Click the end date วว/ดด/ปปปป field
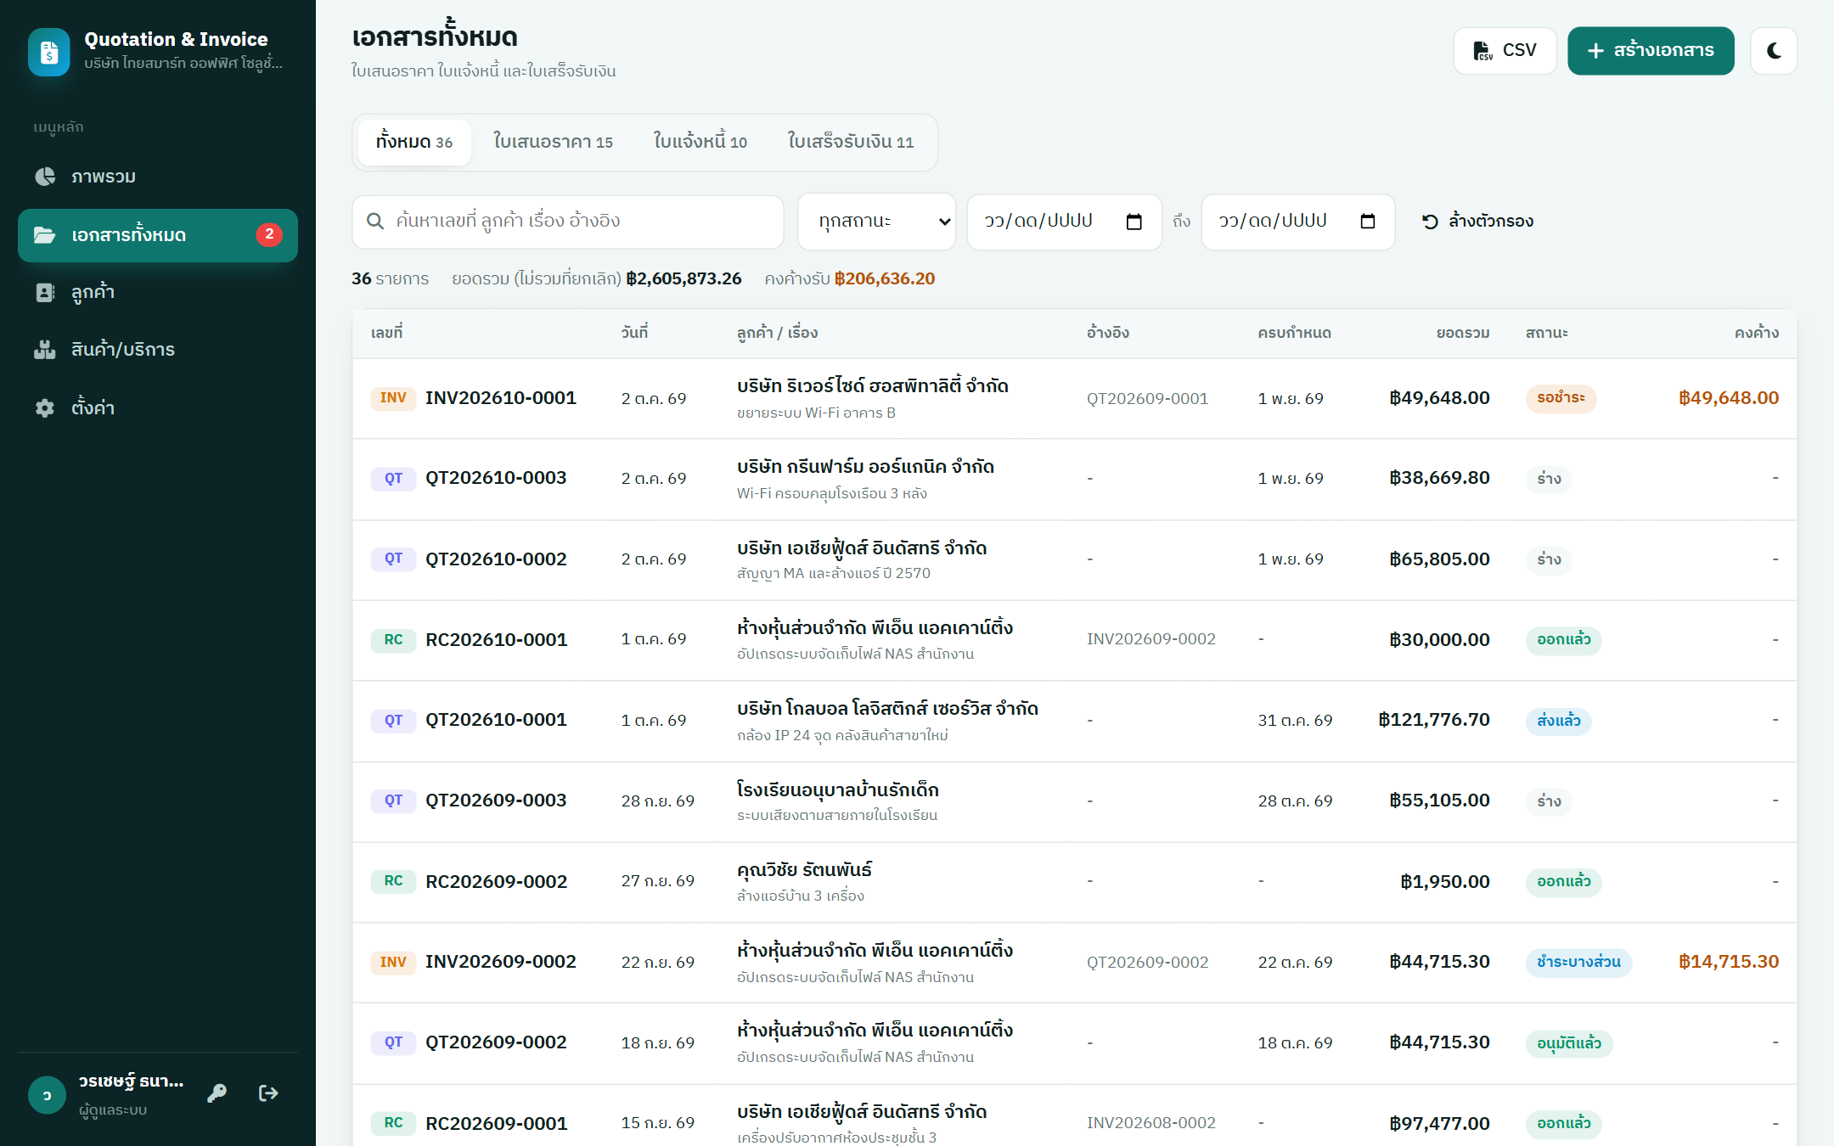The height and width of the screenshot is (1146, 1834). [x=1298, y=222]
